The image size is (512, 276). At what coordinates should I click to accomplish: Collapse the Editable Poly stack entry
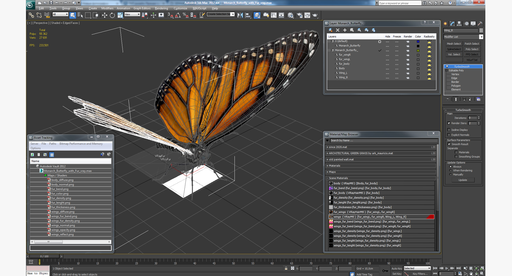447,70
